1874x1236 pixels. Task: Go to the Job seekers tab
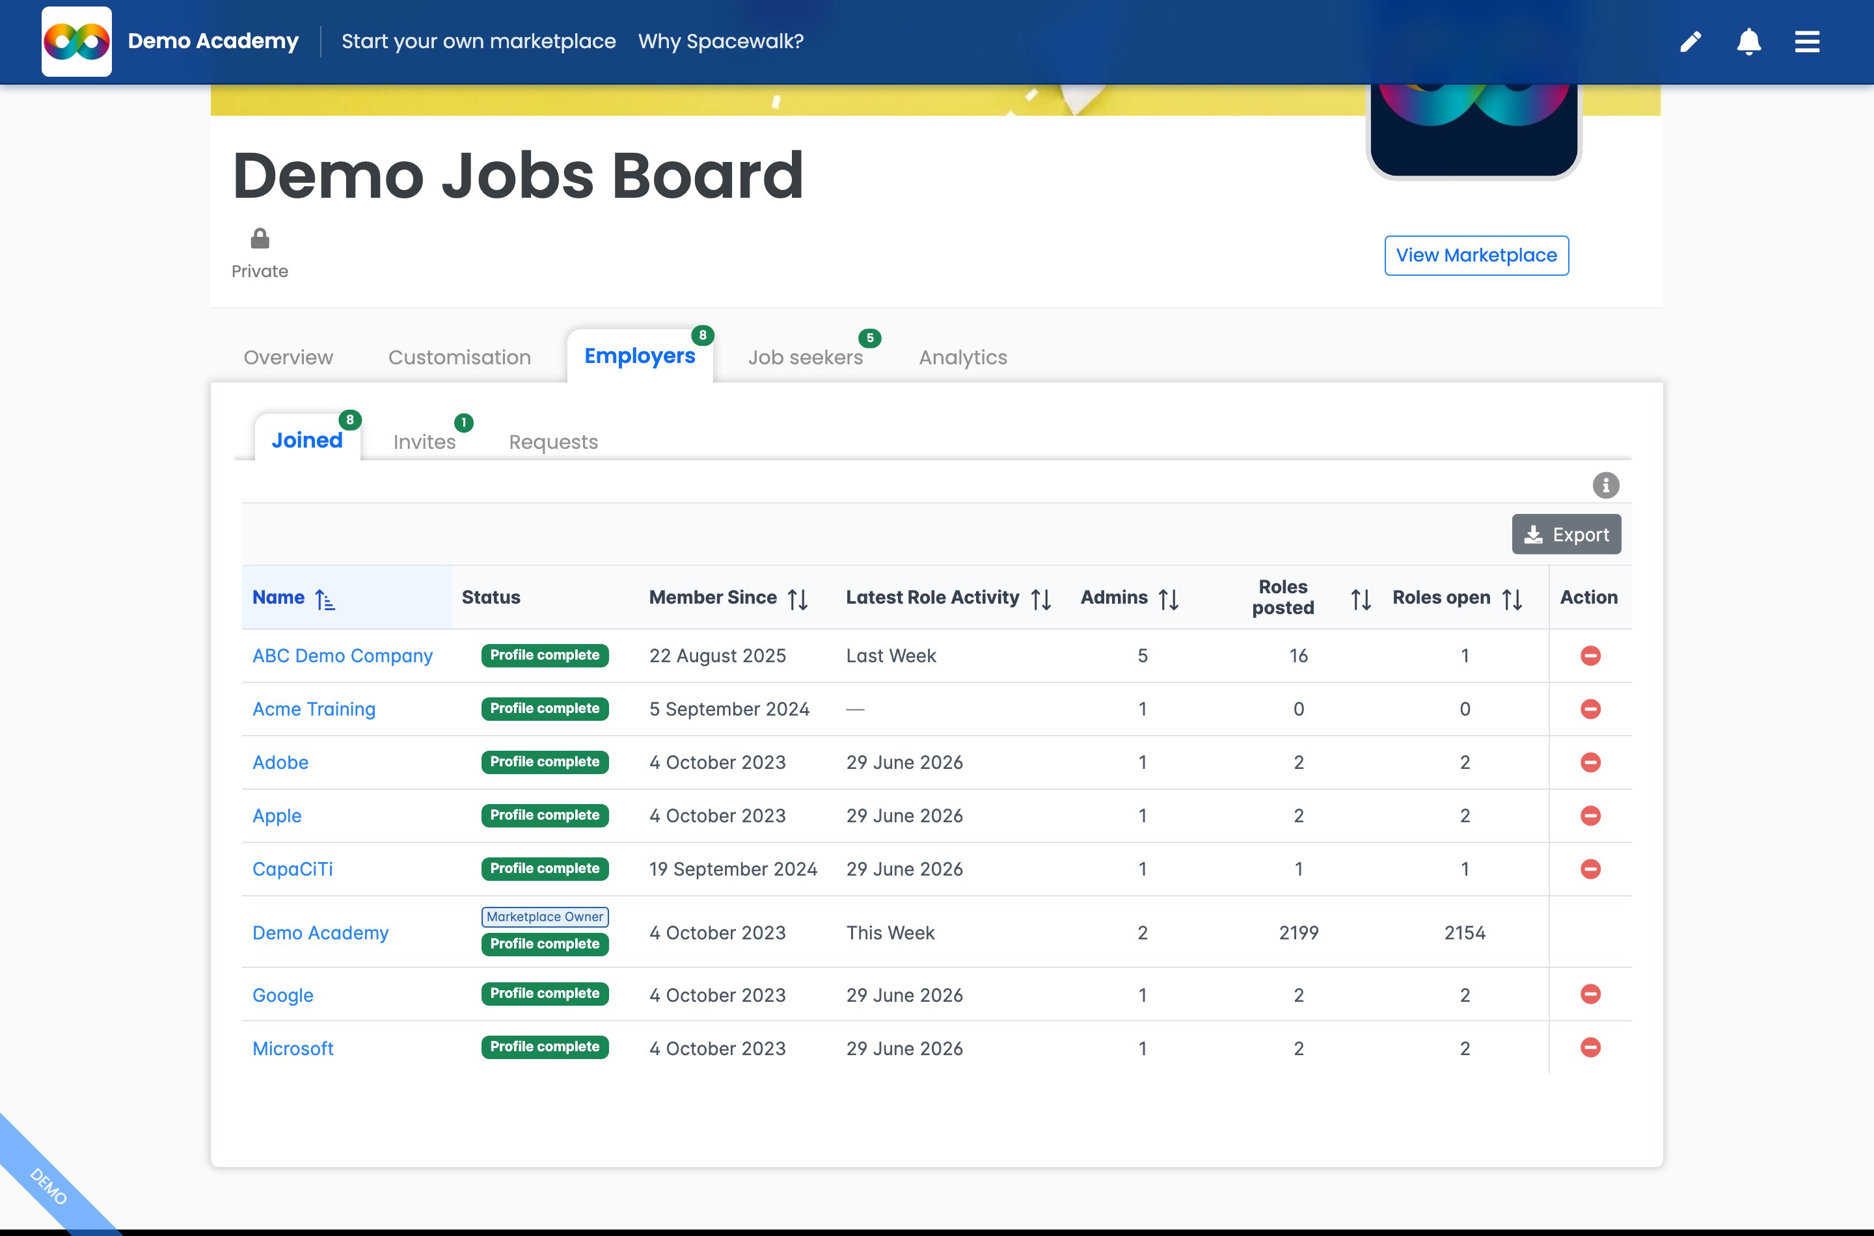pyautogui.click(x=805, y=358)
